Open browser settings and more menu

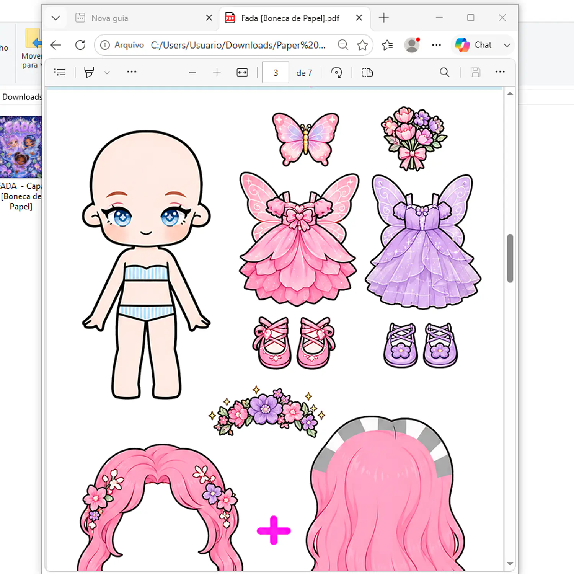pos(436,45)
